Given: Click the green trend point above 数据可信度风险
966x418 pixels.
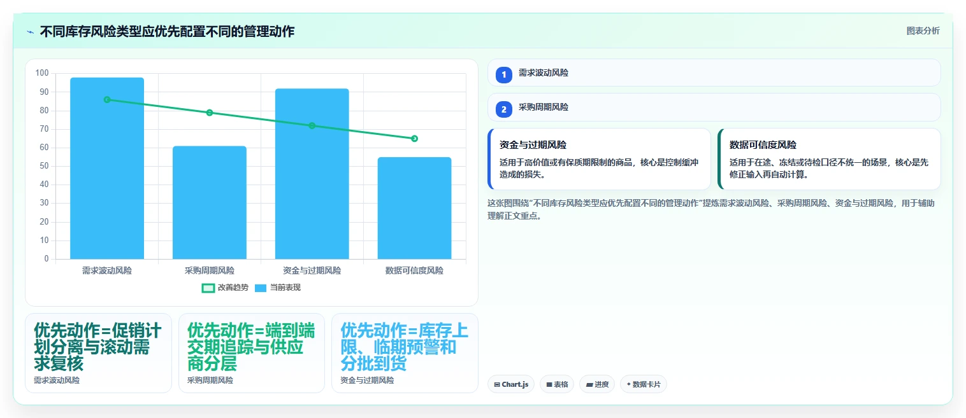Looking at the screenshot, I should (x=414, y=138).
